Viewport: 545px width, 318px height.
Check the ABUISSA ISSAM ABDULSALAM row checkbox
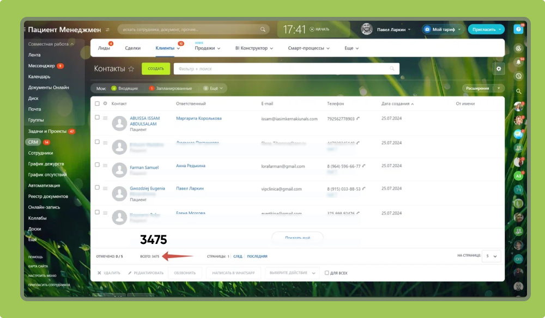pos(97,117)
